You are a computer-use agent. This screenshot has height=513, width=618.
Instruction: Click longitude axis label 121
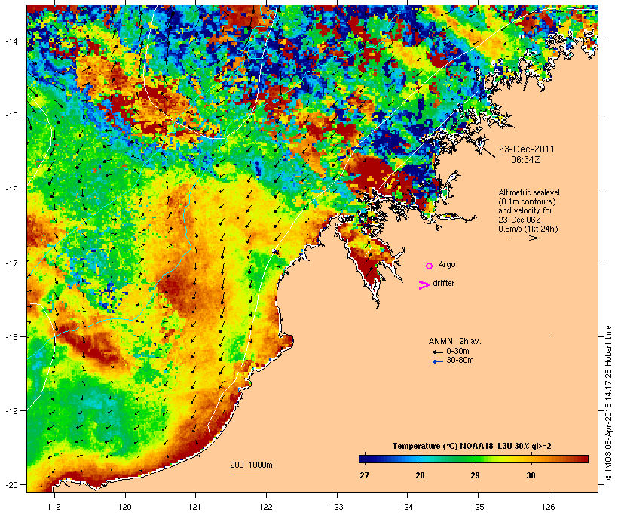(x=195, y=506)
